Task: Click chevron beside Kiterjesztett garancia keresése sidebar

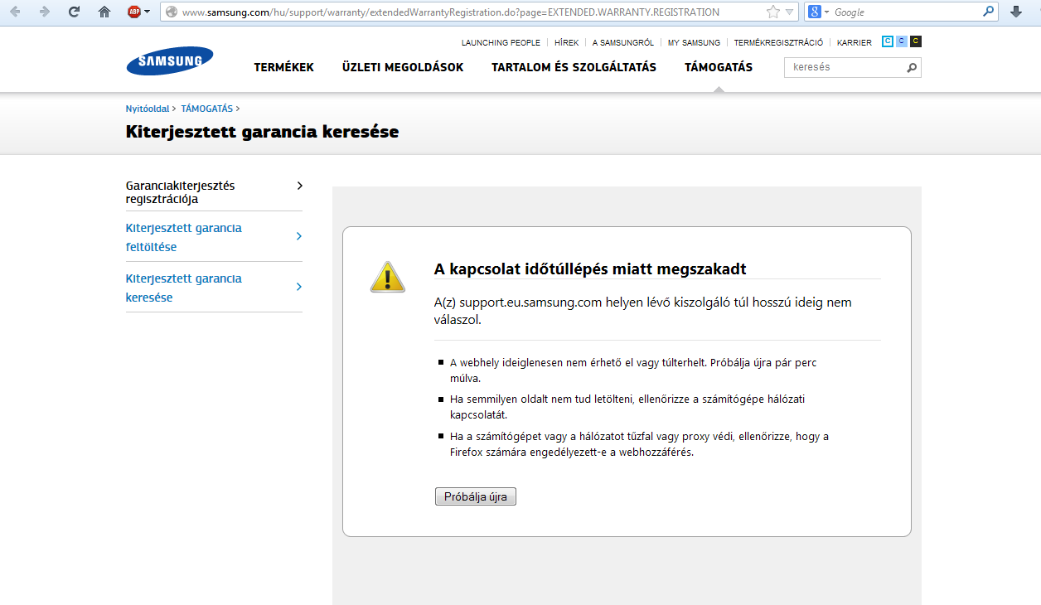Action: [299, 287]
